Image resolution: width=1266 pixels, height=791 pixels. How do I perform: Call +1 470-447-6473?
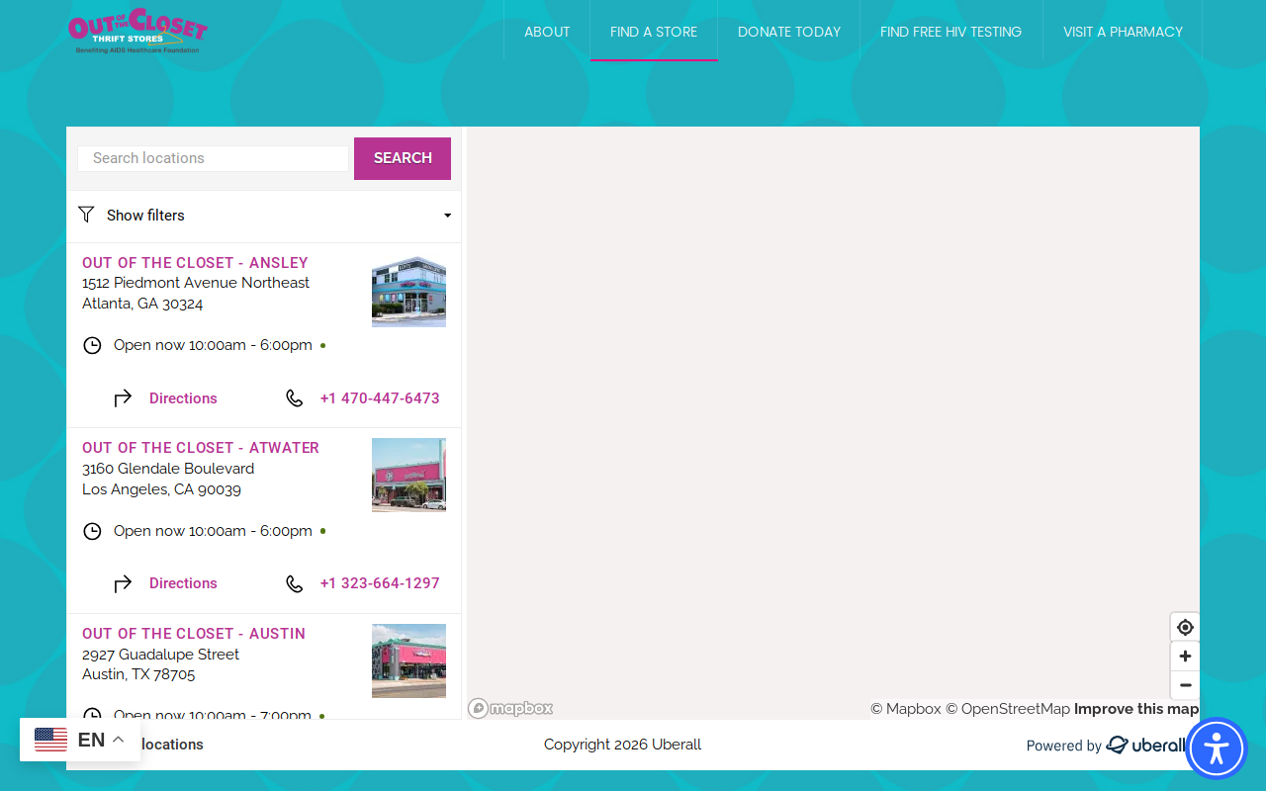(x=380, y=398)
